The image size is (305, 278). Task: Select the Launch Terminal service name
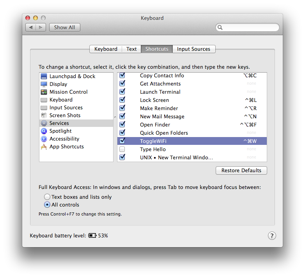point(160,92)
